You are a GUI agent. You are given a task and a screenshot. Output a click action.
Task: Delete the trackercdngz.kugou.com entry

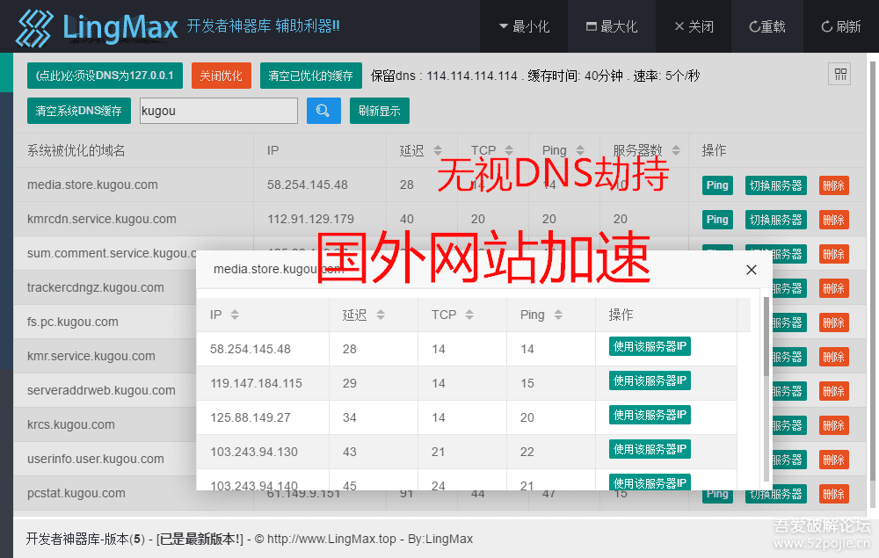(x=833, y=288)
